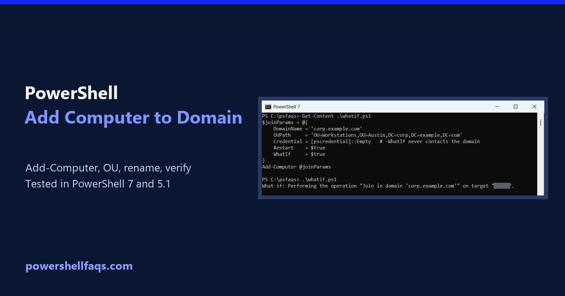
Task: Click the 'What if: Performing the operation' output
Action: [388, 186]
